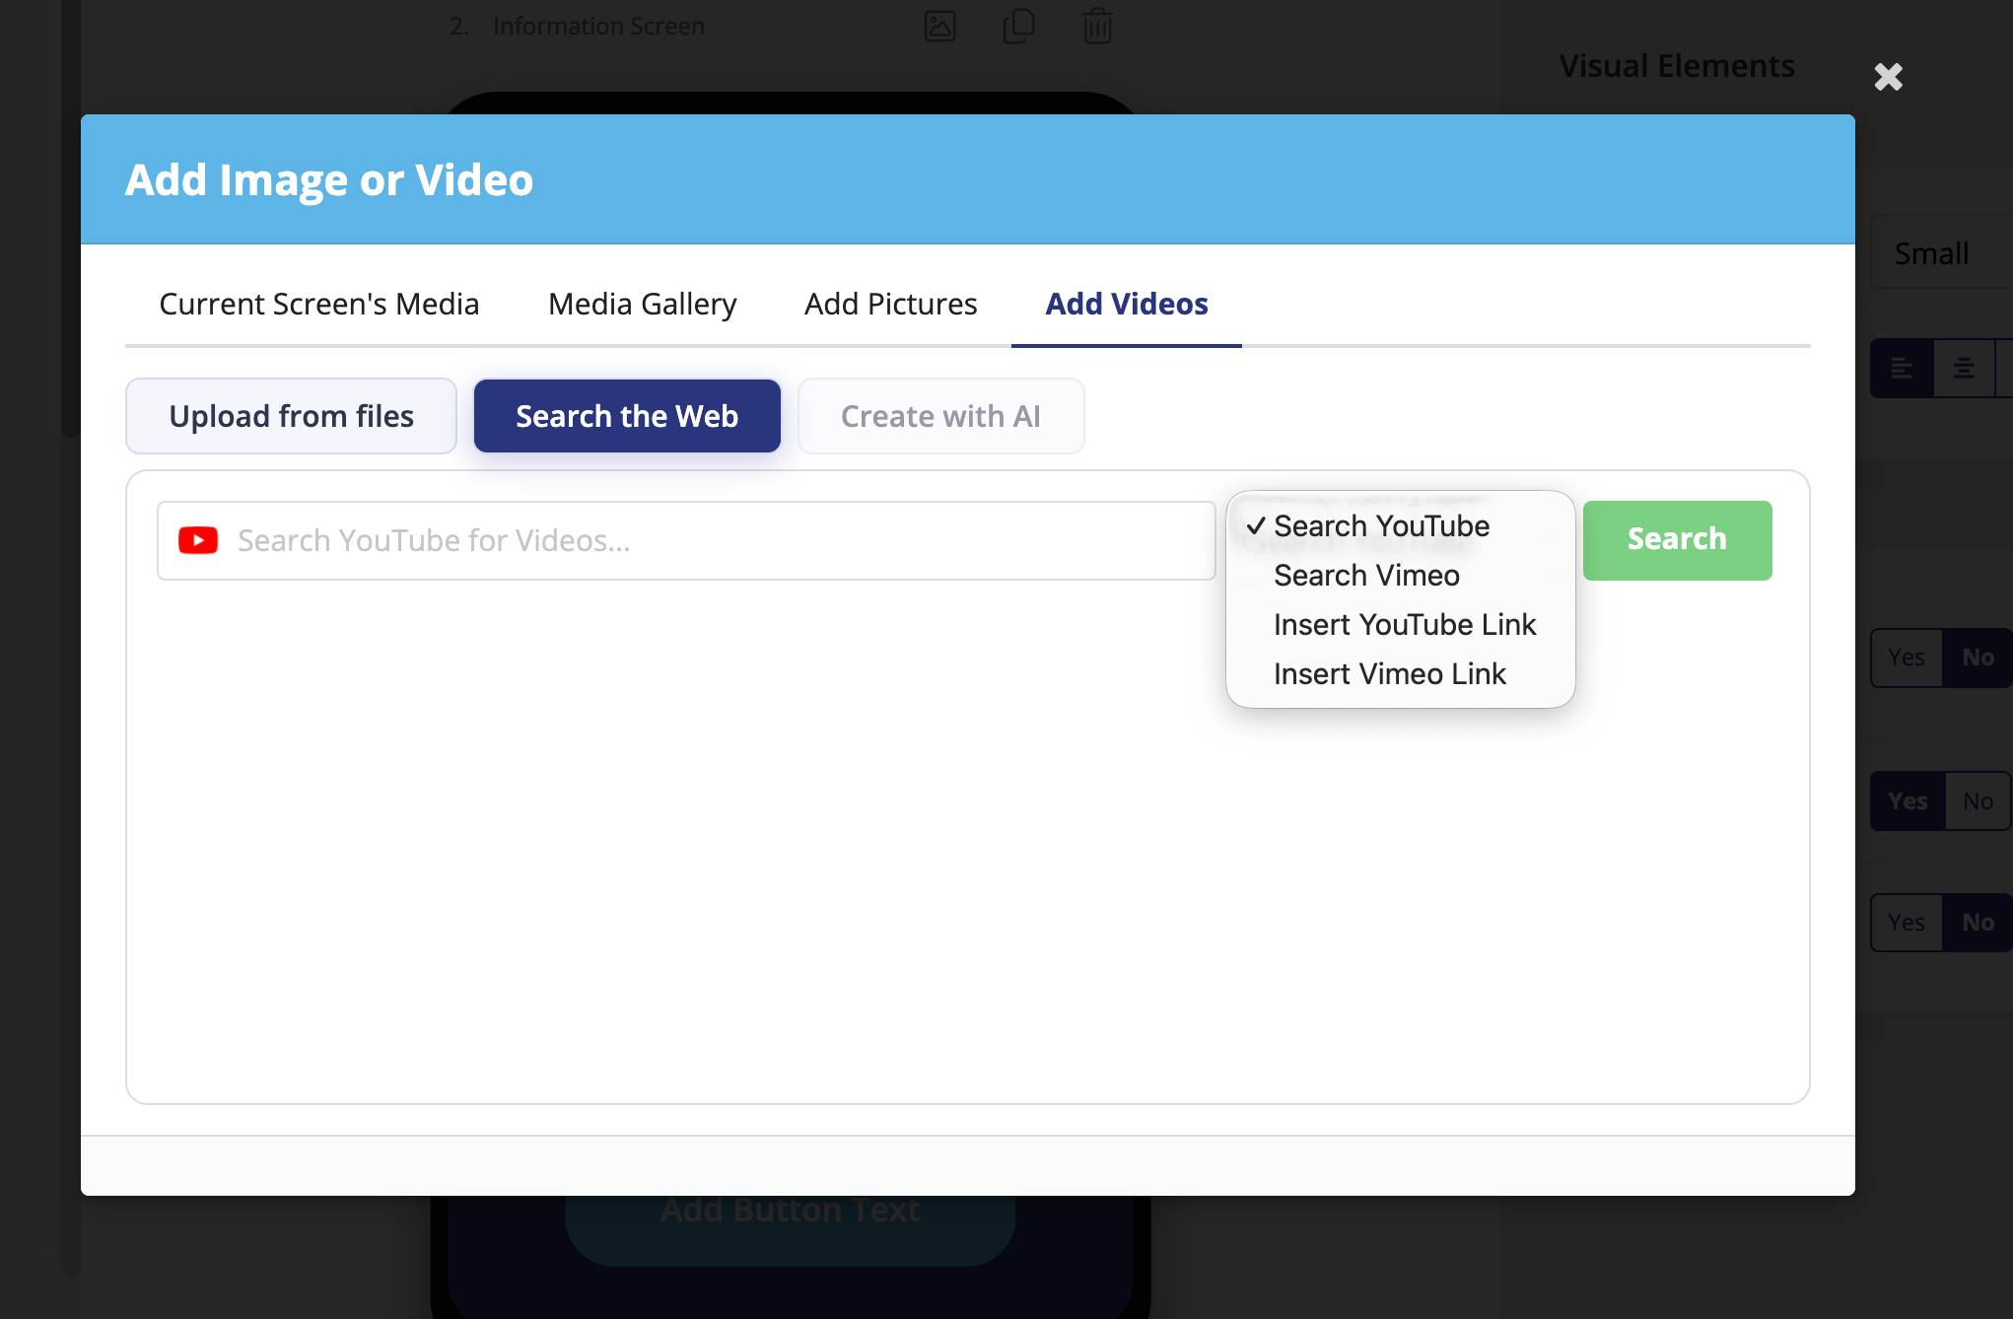The image size is (2013, 1319).
Task: Choose Search Vimeo in the dropdown
Action: tap(1366, 576)
